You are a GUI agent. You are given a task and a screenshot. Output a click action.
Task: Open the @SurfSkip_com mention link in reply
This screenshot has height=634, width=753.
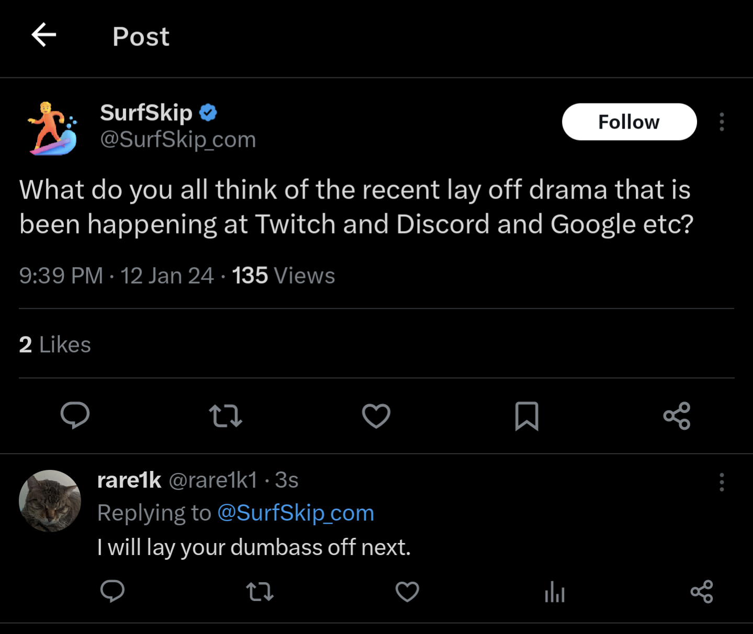click(x=296, y=513)
